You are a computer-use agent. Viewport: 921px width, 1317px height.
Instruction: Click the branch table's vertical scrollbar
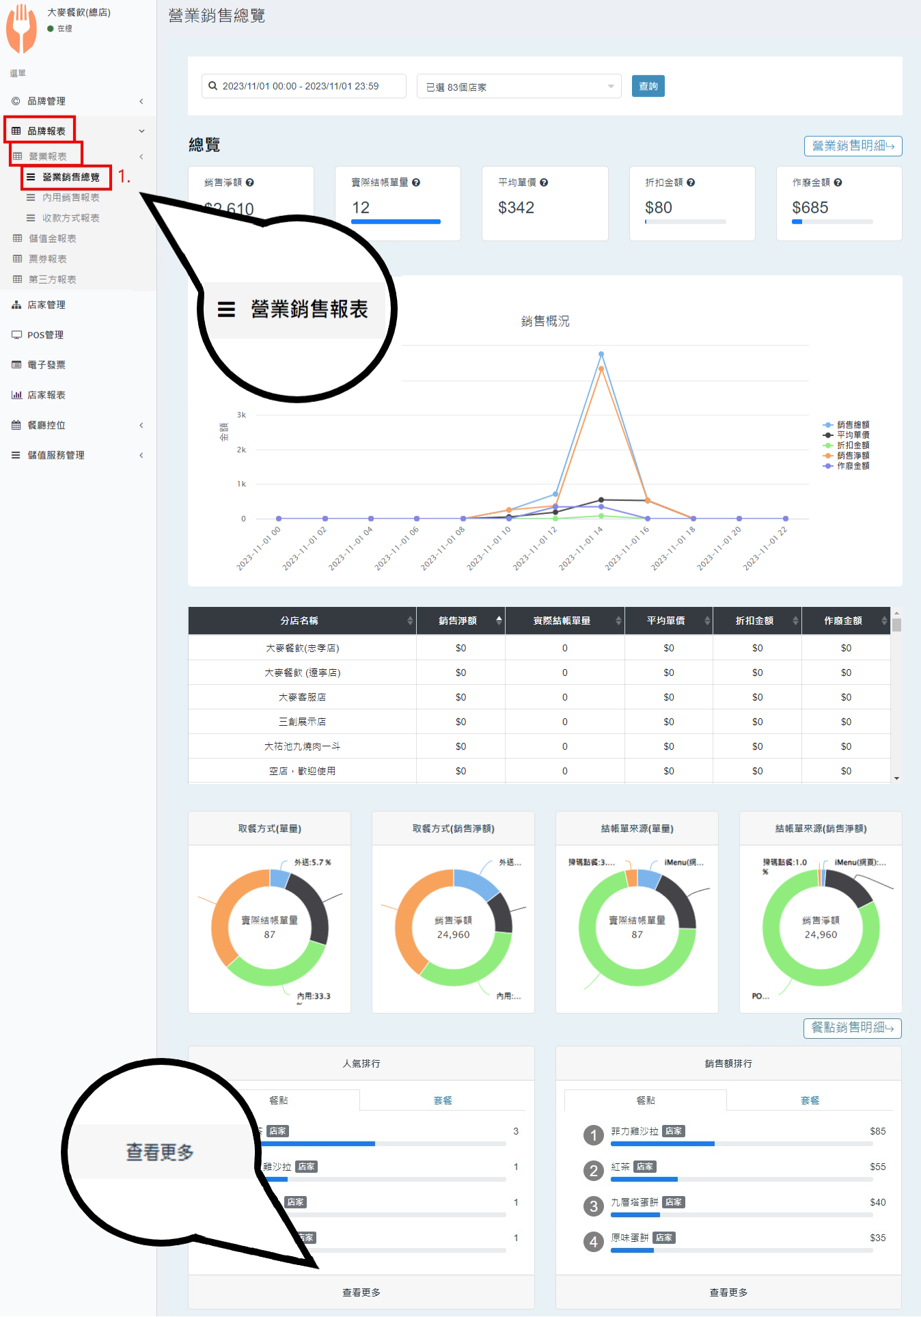point(896,694)
